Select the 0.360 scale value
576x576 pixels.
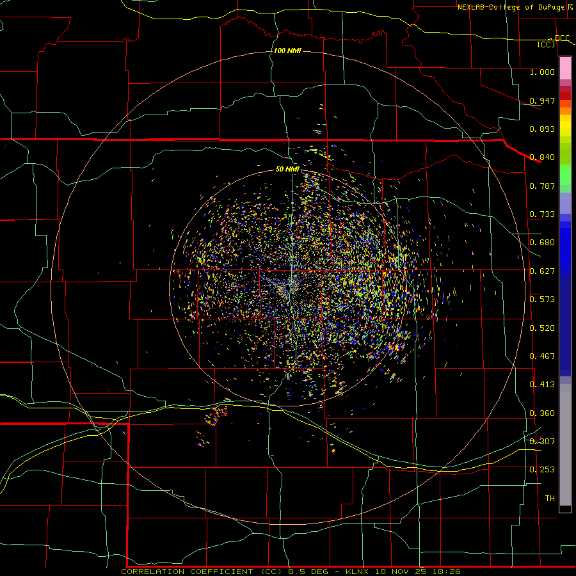542,413
